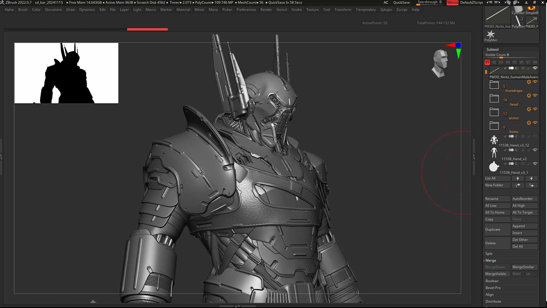The width and height of the screenshot is (547, 308).
Task: Select the PolyMesh3D star tool
Action: [x=490, y=35]
